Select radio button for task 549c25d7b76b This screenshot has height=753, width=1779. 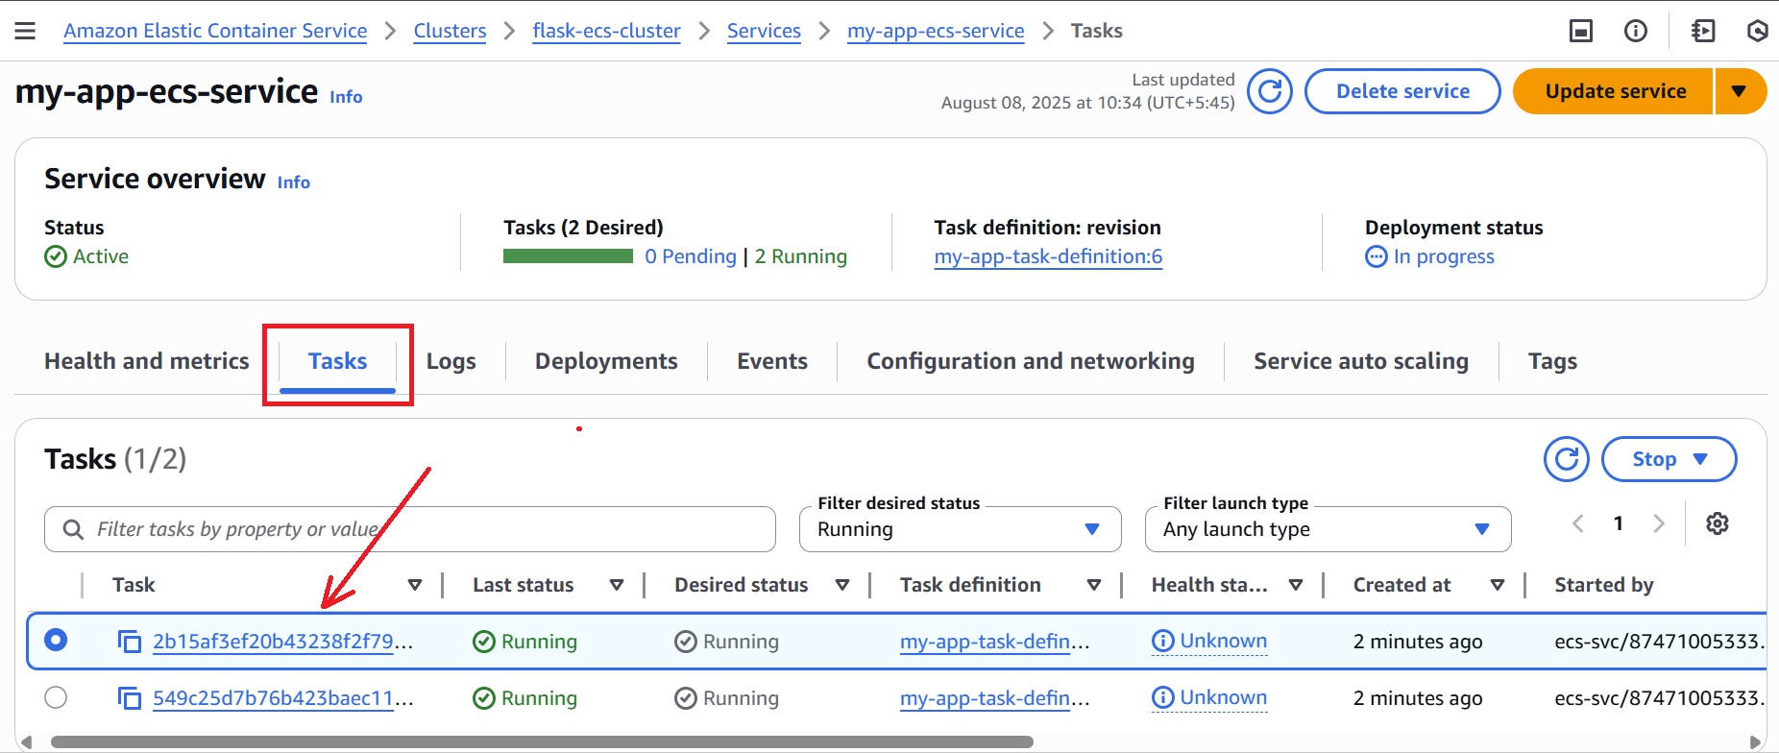[x=56, y=697]
